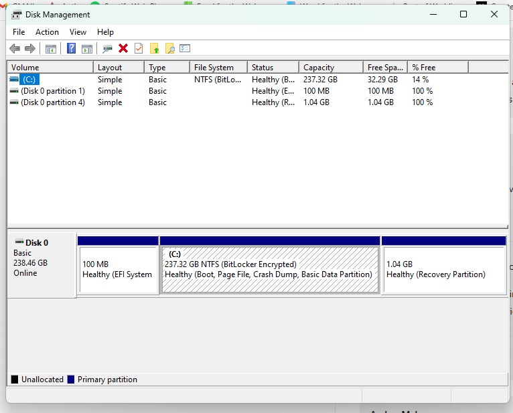513x413 pixels.
Task: Click the Healthy (B... status cell
Action: pyautogui.click(x=273, y=80)
